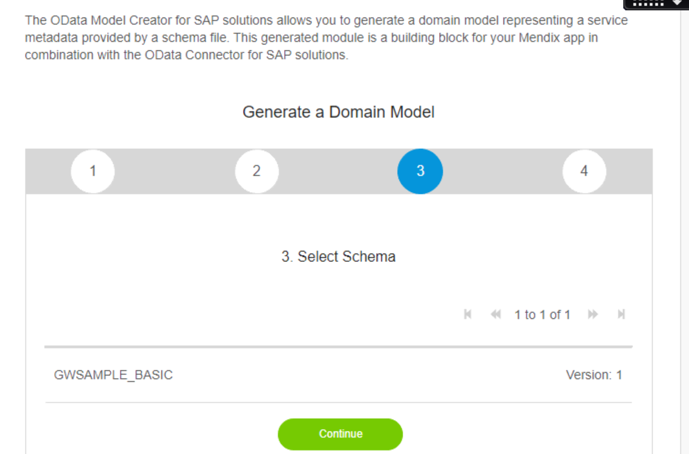Screen dimensions: 689x454
Task: Click the previous page double-arrow icon
Action: tap(496, 315)
